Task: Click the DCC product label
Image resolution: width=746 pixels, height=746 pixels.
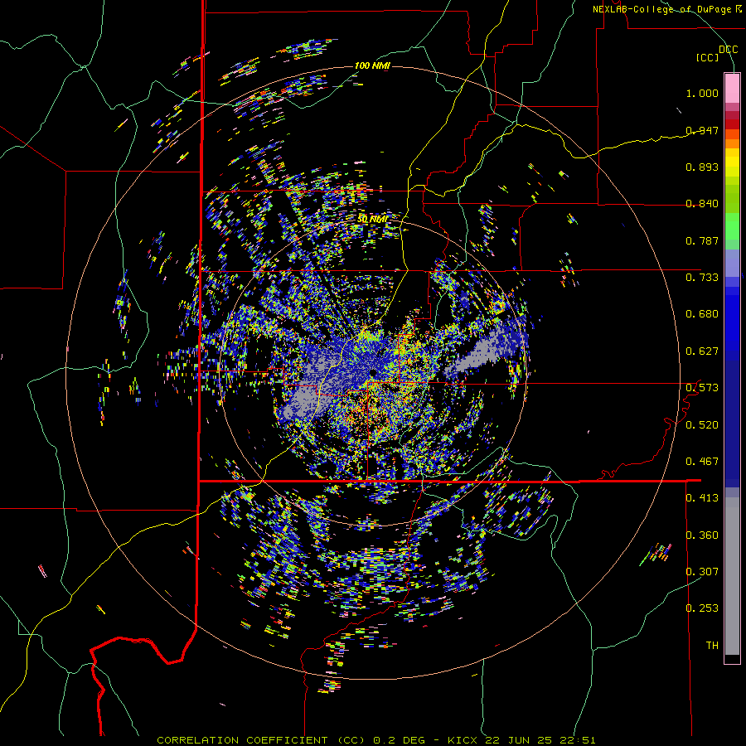Action: pyautogui.click(x=728, y=49)
